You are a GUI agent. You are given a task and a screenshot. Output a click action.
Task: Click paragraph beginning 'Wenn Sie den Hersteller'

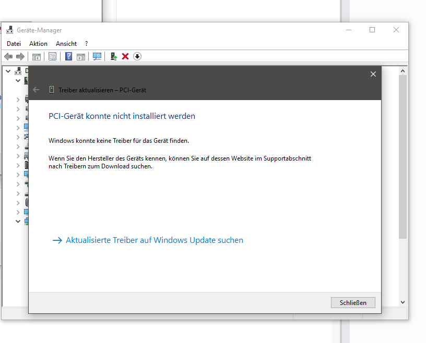tap(180, 162)
